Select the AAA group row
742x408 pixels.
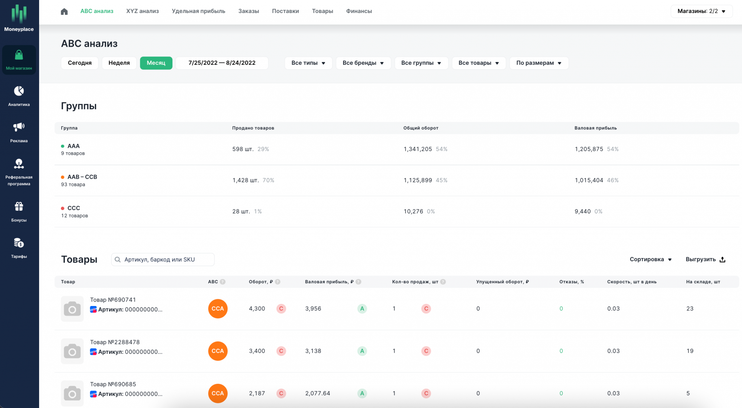point(397,149)
